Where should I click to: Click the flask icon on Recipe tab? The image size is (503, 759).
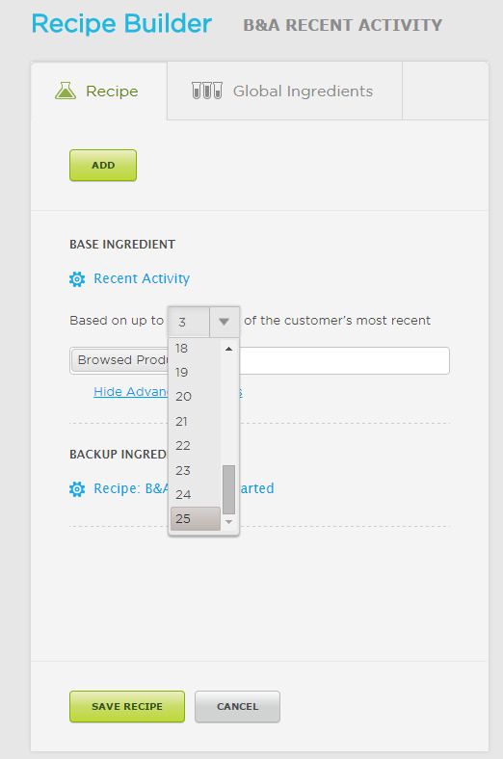[x=66, y=91]
